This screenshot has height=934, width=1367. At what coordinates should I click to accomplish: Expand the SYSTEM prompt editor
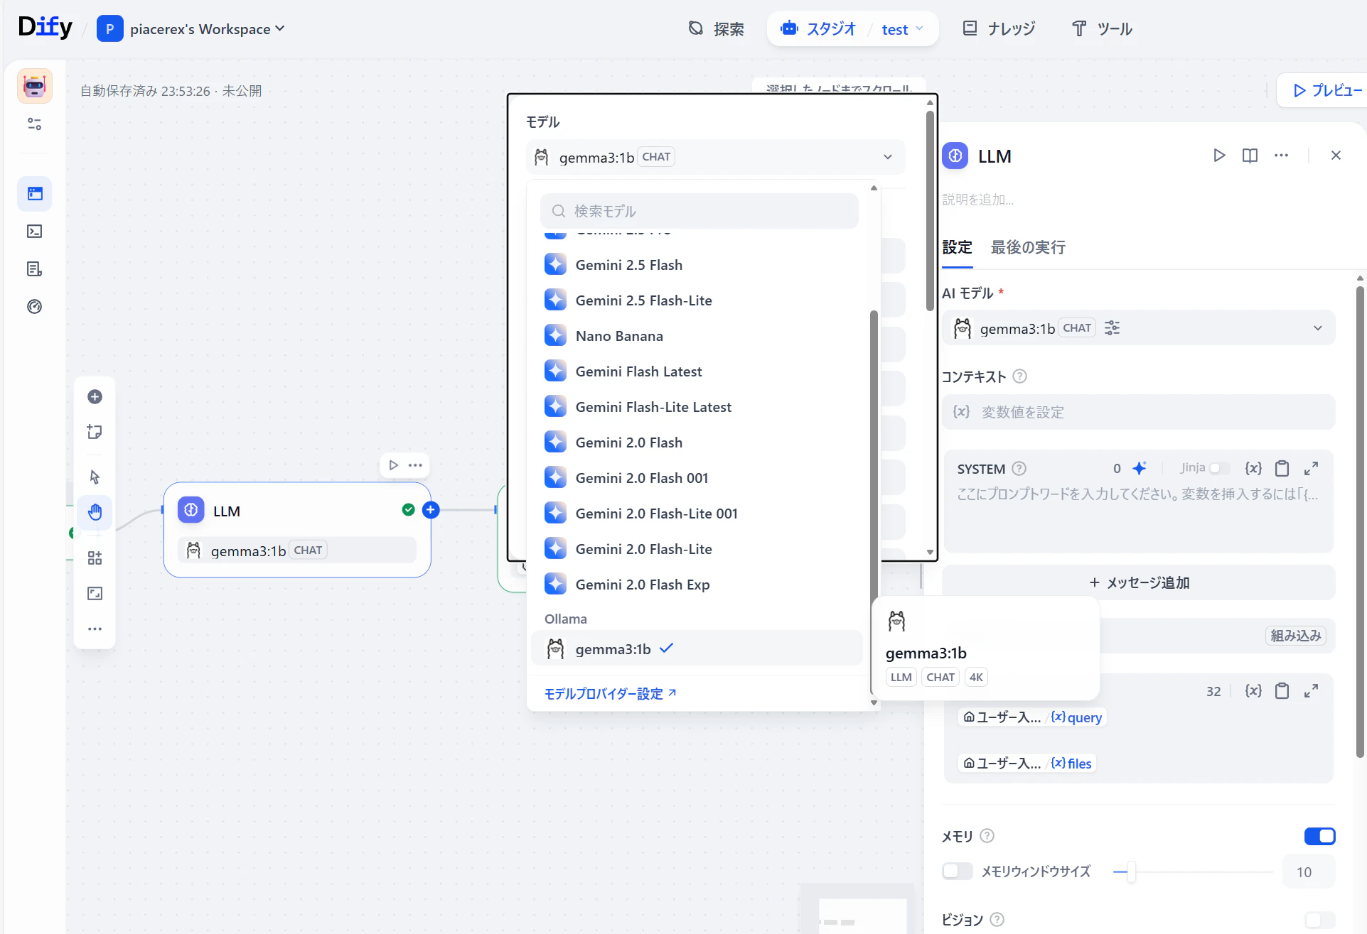[x=1311, y=468]
